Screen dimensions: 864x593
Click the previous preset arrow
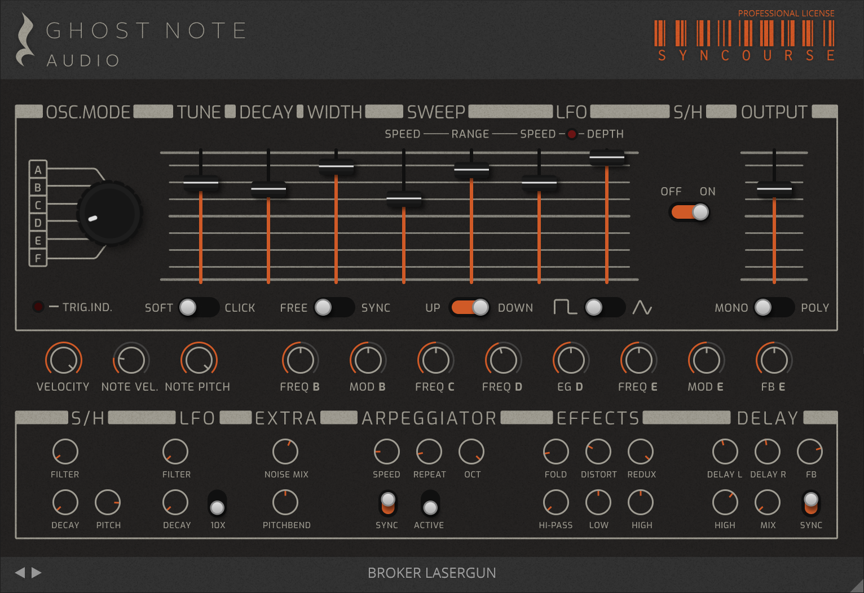pyautogui.click(x=21, y=572)
